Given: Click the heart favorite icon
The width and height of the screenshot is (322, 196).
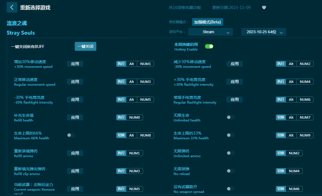Looking at the screenshot, I should (x=264, y=8).
